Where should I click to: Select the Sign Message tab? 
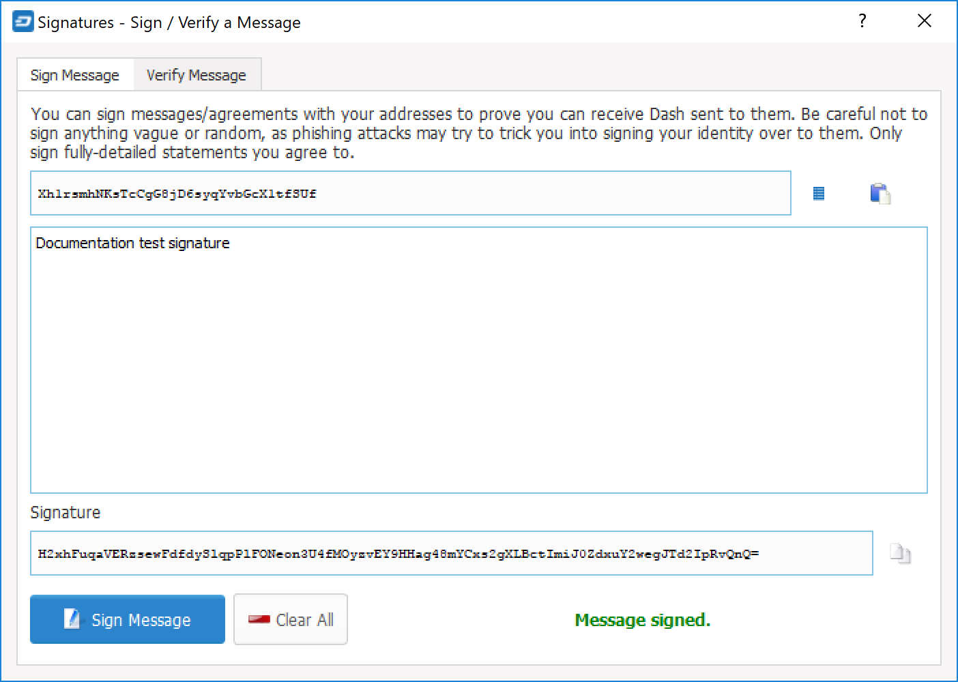click(x=75, y=75)
